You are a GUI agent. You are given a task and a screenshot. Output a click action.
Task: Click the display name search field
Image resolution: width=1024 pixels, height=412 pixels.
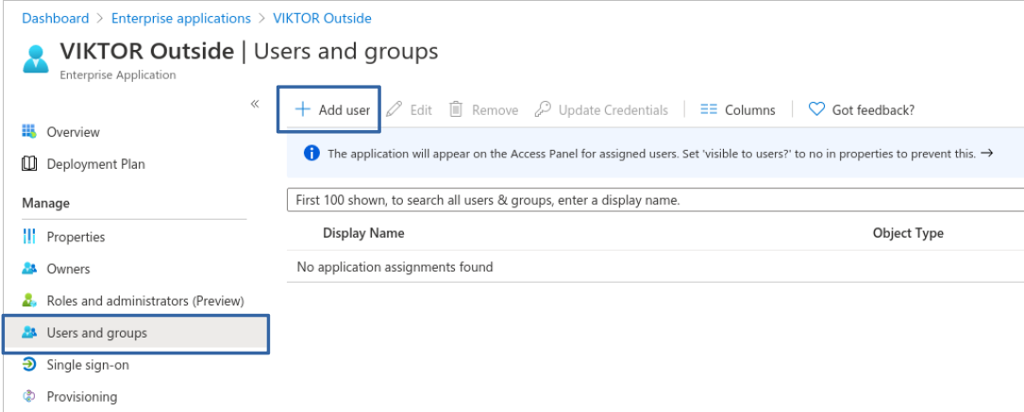pyautogui.click(x=651, y=200)
